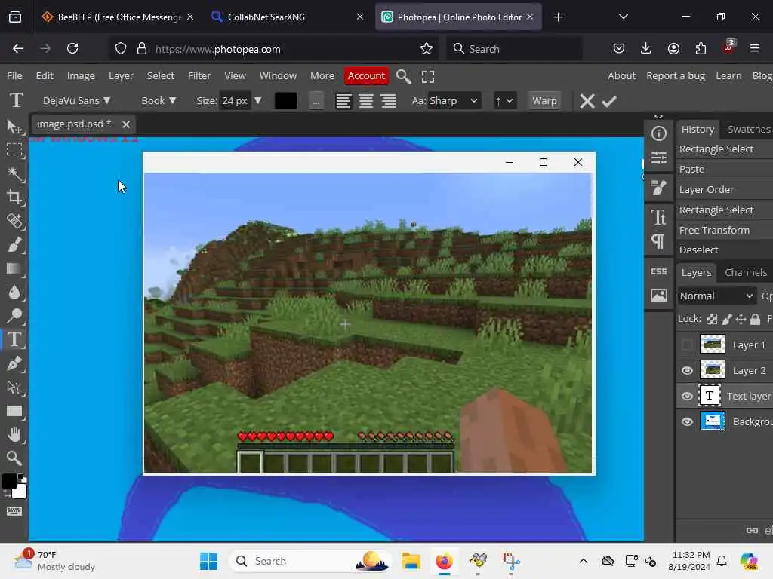Collapse side panels double-arrow toggle
The height and width of the screenshot is (579, 773).
click(x=658, y=117)
